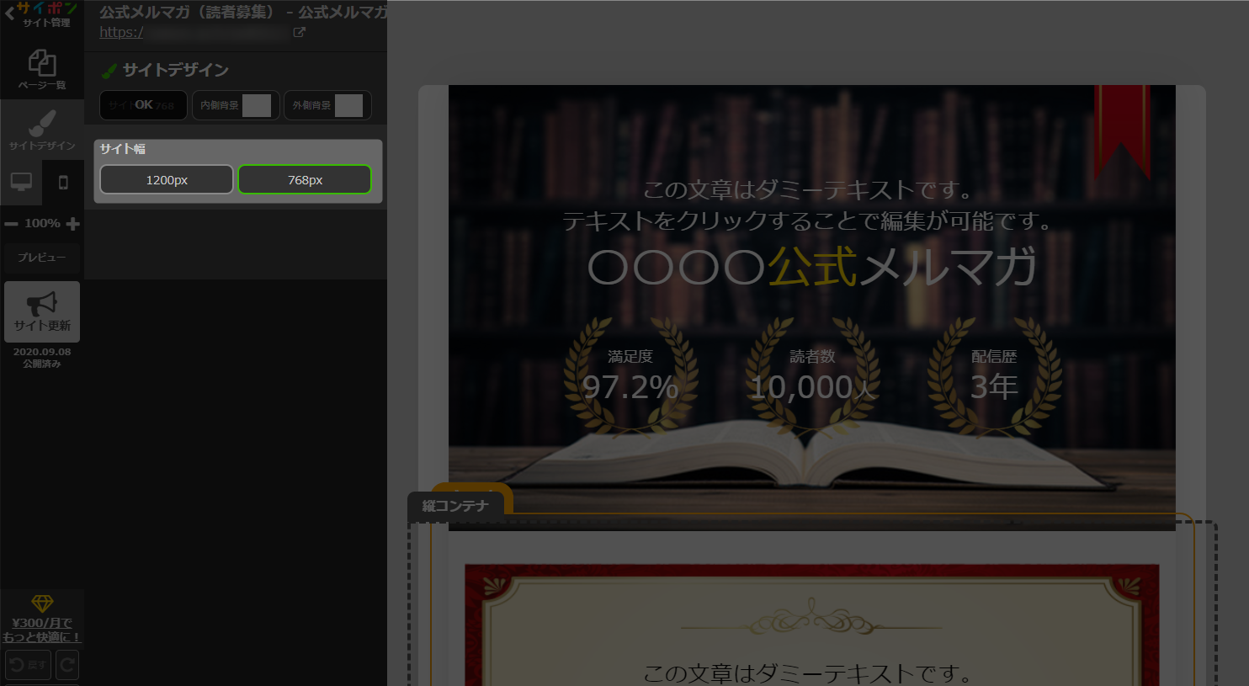
Task: Click the gold diamond upgrade icon
Action: pos(42,604)
